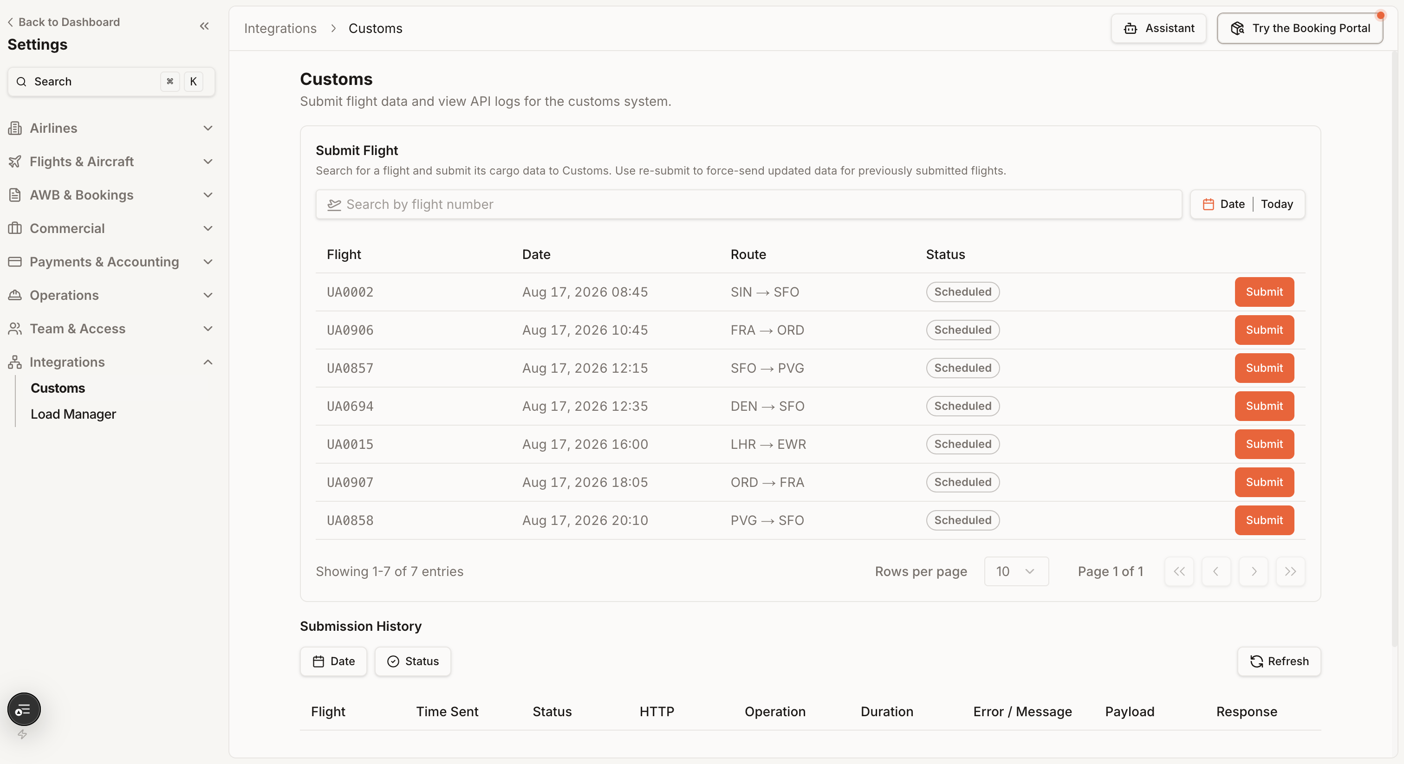Click the Operations hard-hat icon
The image size is (1404, 764).
15,295
